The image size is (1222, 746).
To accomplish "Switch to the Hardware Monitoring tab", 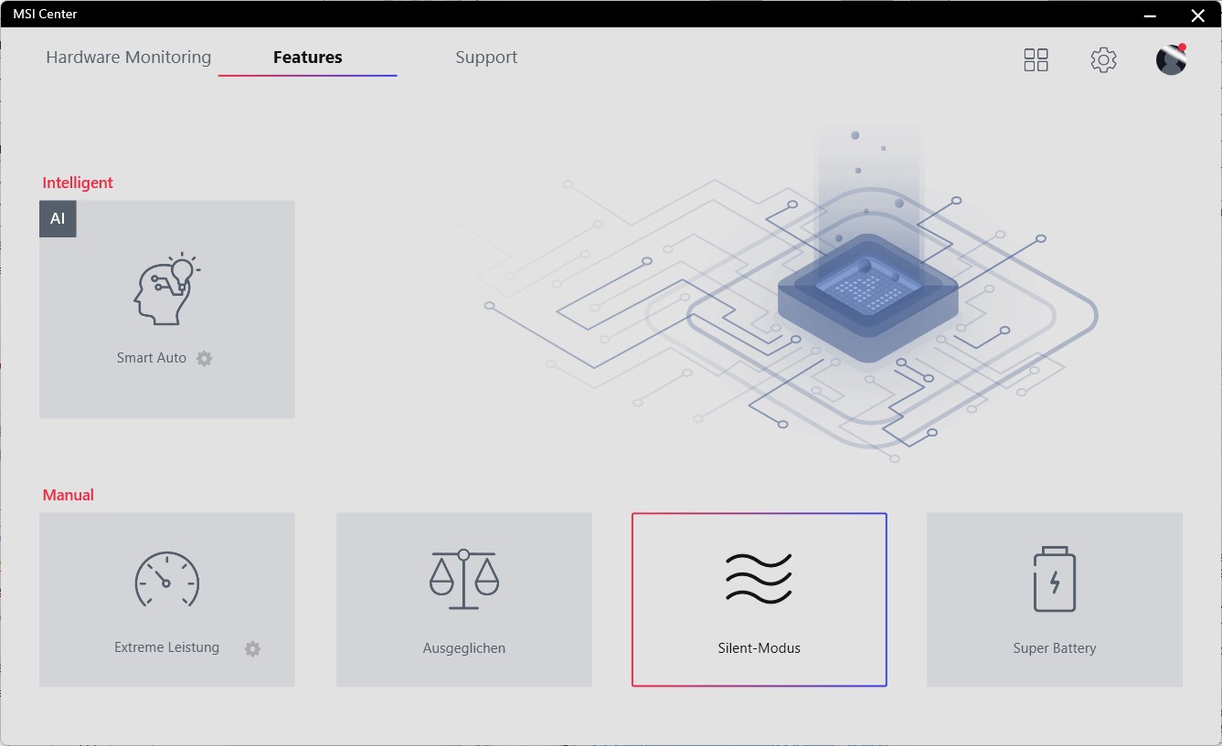I will 128,58.
